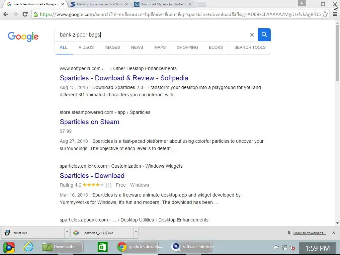Open Sparticles - Download & Review - Softpedia
Screen dimensions: 340x255
(x=124, y=78)
